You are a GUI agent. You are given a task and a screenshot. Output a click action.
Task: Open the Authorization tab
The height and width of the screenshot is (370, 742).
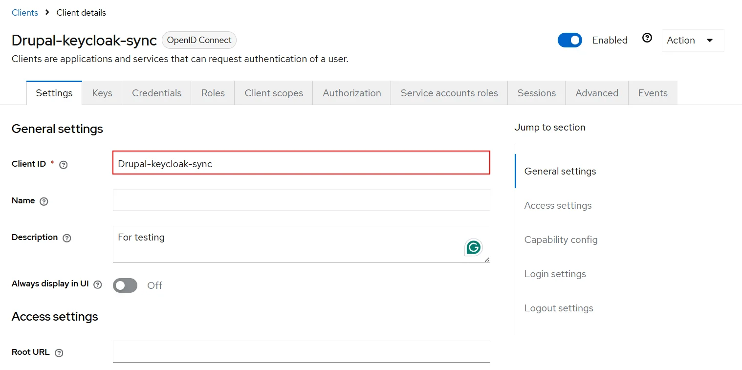[351, 92]
